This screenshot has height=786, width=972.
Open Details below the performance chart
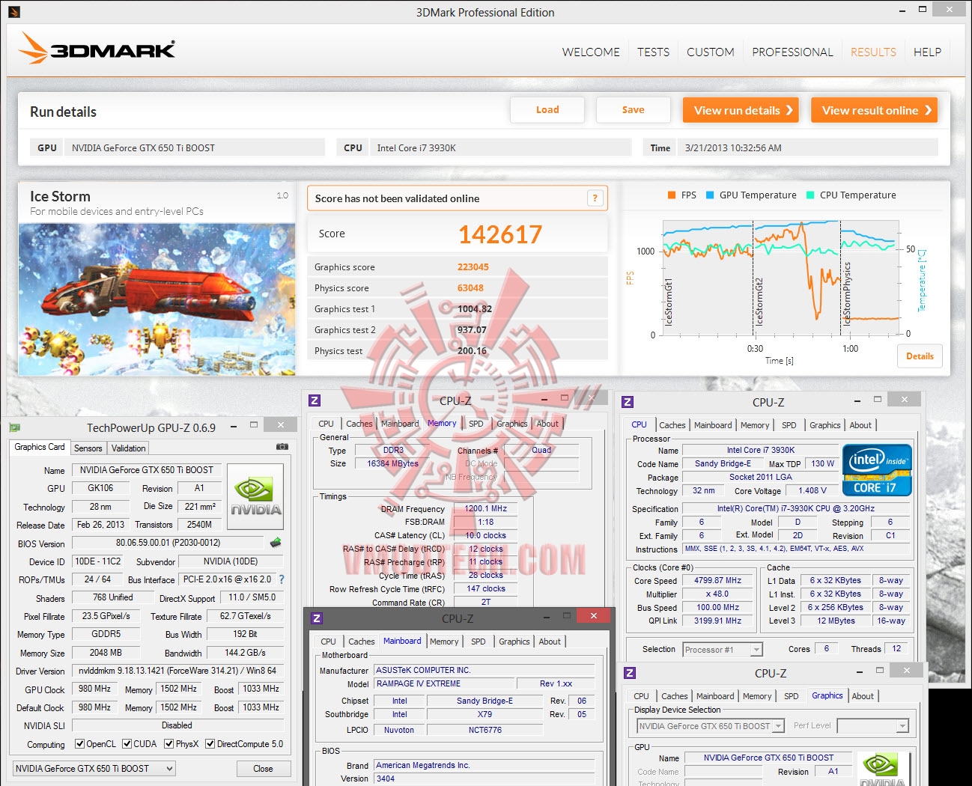(x=920, y=356)
